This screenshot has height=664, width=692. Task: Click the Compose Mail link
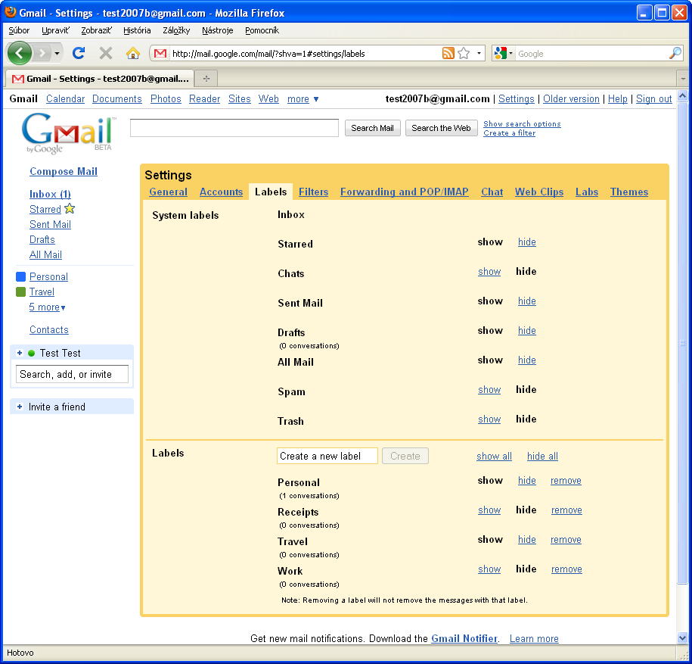64,171
